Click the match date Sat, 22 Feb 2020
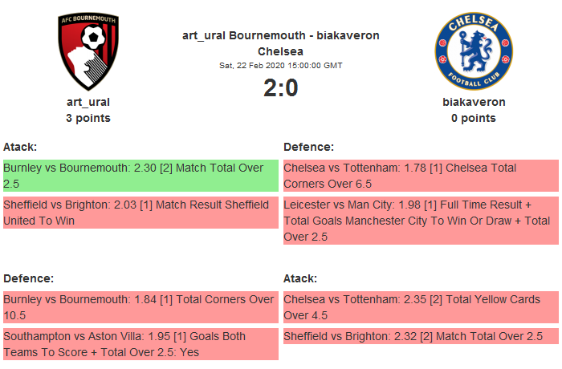562x369 pixels. tap(281, 65)
